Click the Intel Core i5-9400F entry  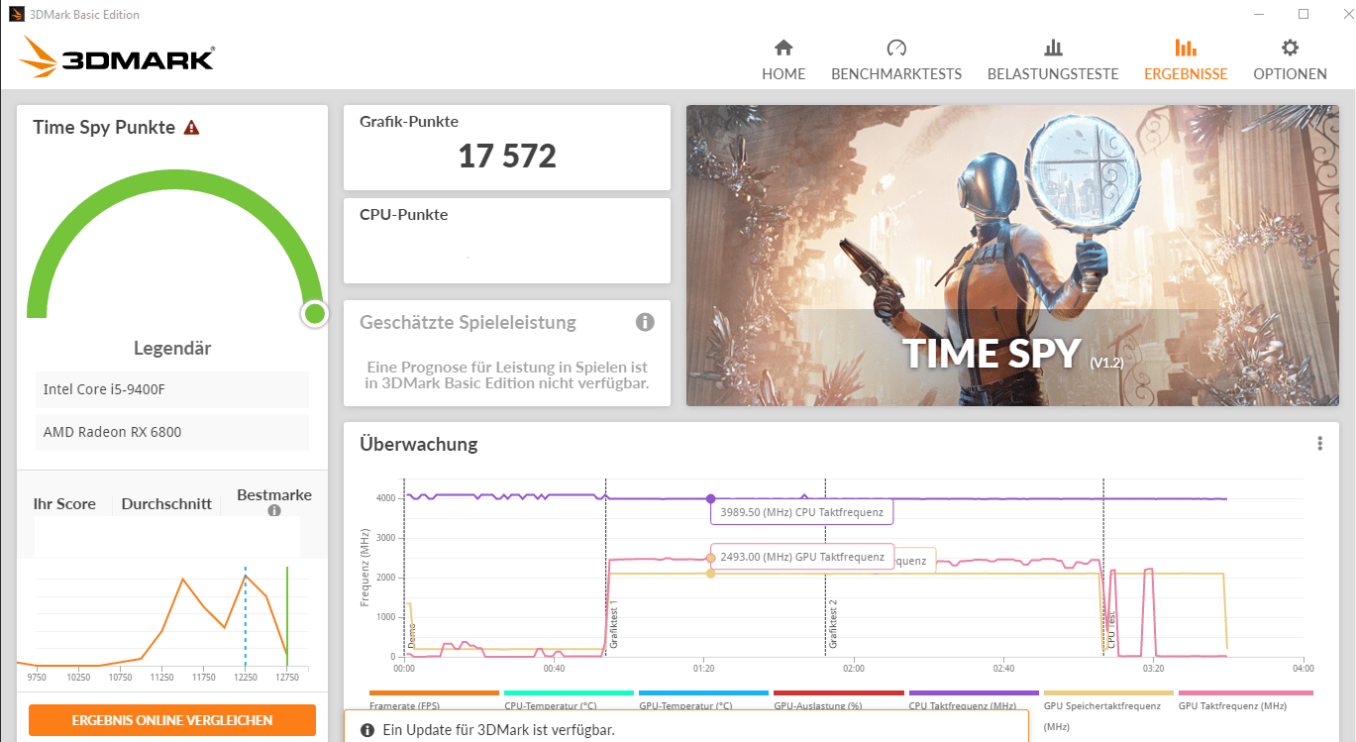172,389
